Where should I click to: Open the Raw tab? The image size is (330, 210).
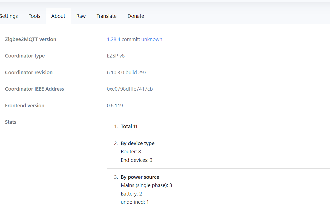(81, 16)
